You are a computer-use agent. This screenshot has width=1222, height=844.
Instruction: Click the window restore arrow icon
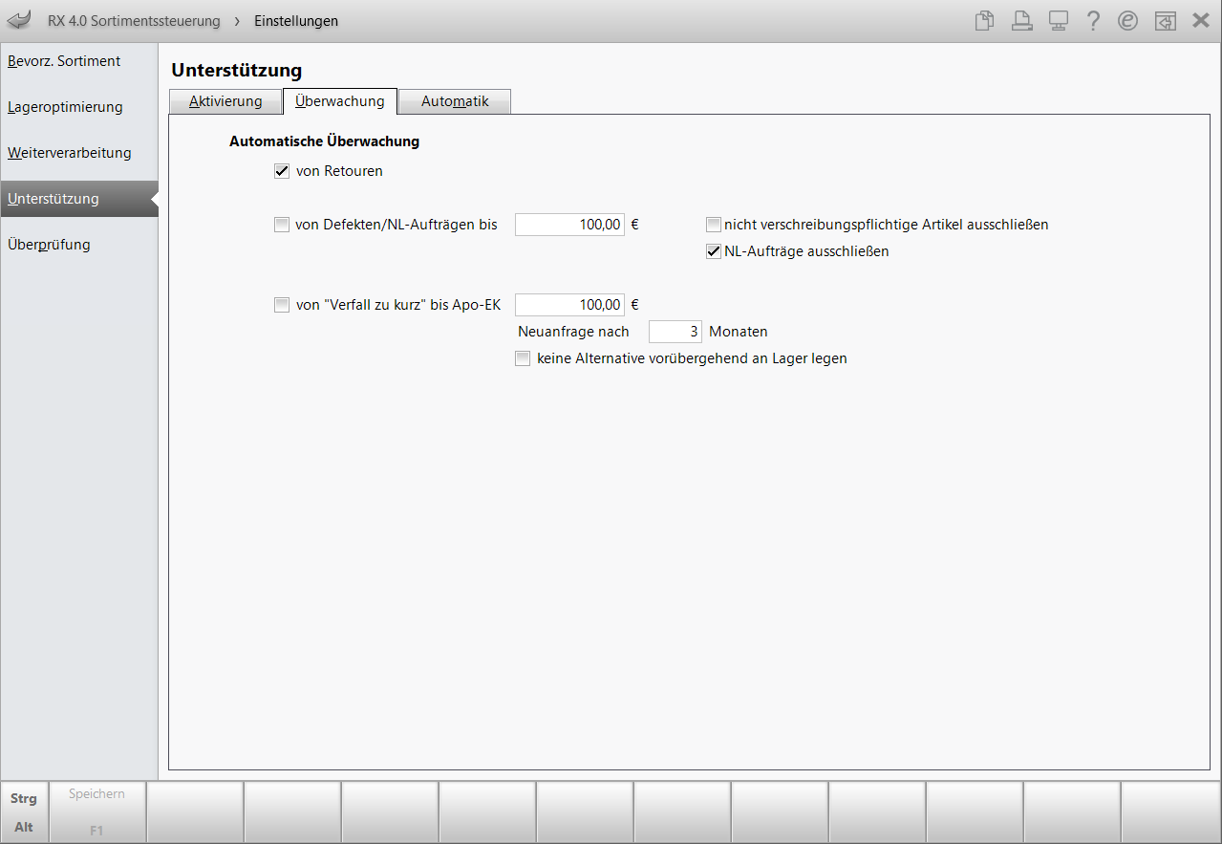tap(1165, 21)
